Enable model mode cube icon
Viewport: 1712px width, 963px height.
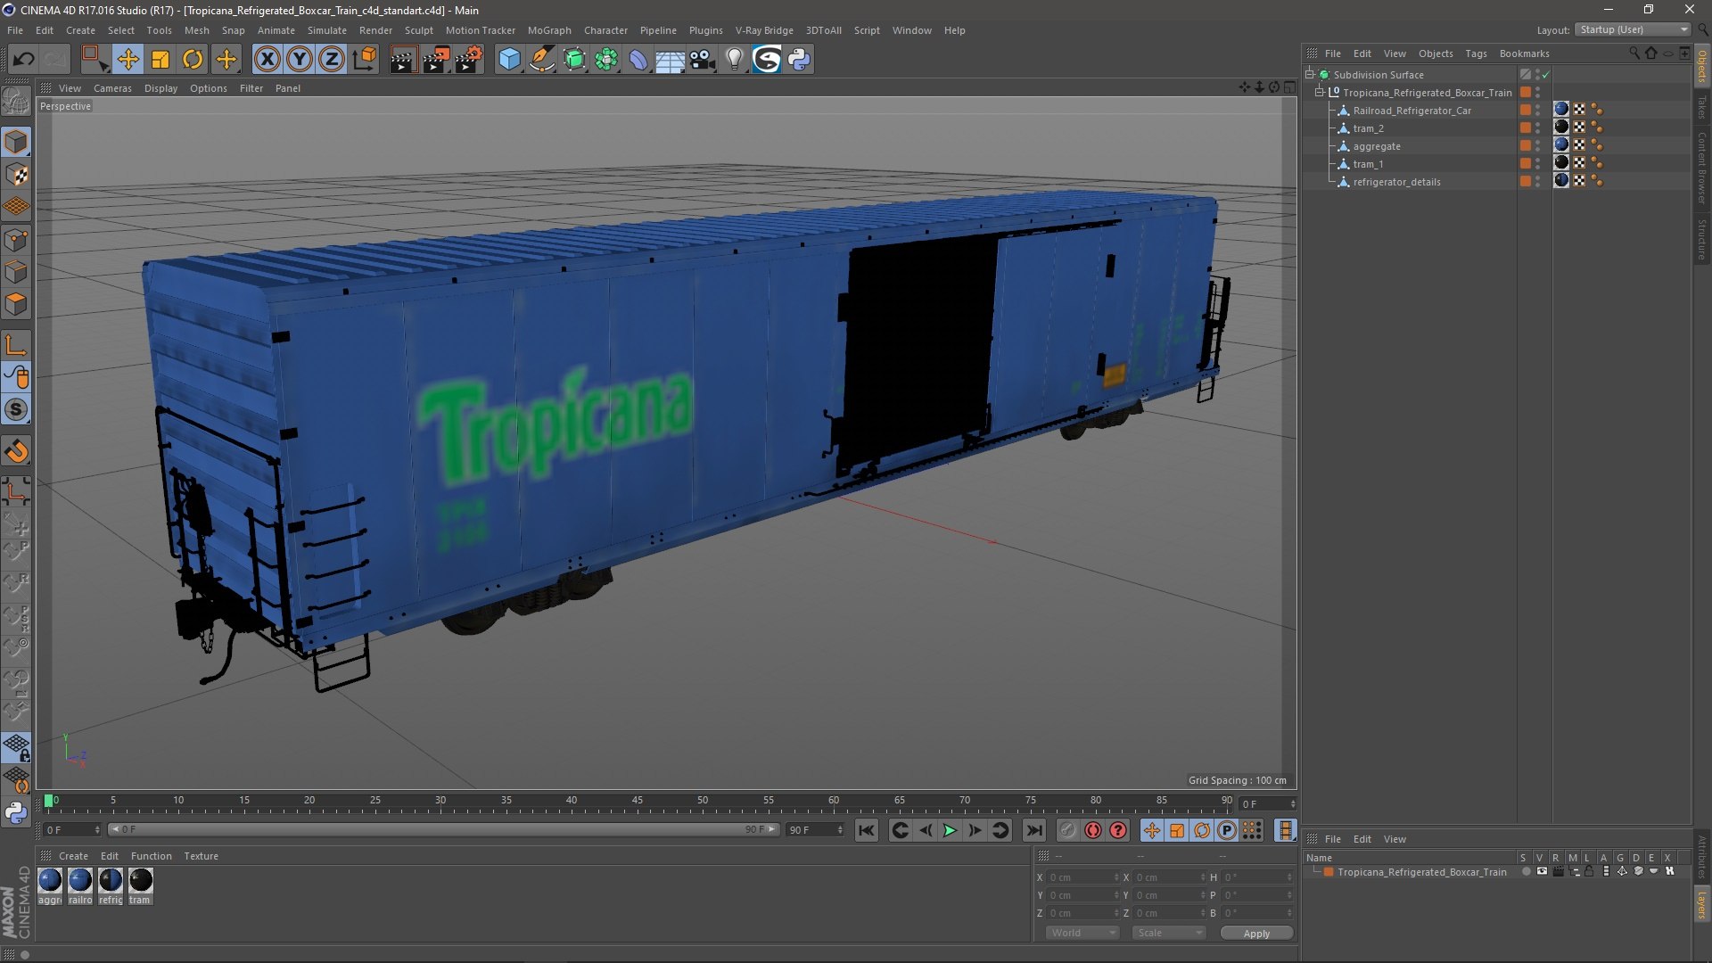click(x=16, y=142)
